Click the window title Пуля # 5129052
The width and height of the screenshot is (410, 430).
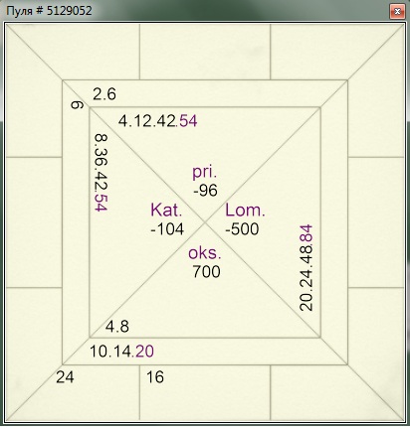click(x=49, y=11)
